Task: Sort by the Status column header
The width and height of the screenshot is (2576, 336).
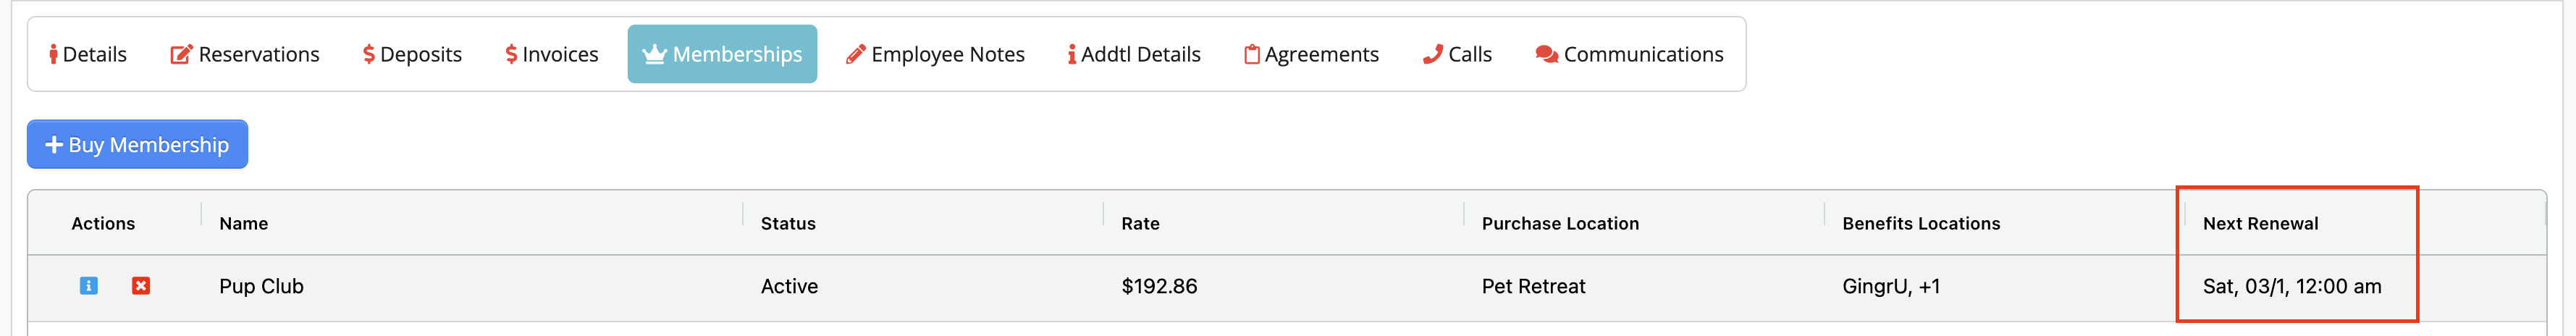Action: click(788, 224)
